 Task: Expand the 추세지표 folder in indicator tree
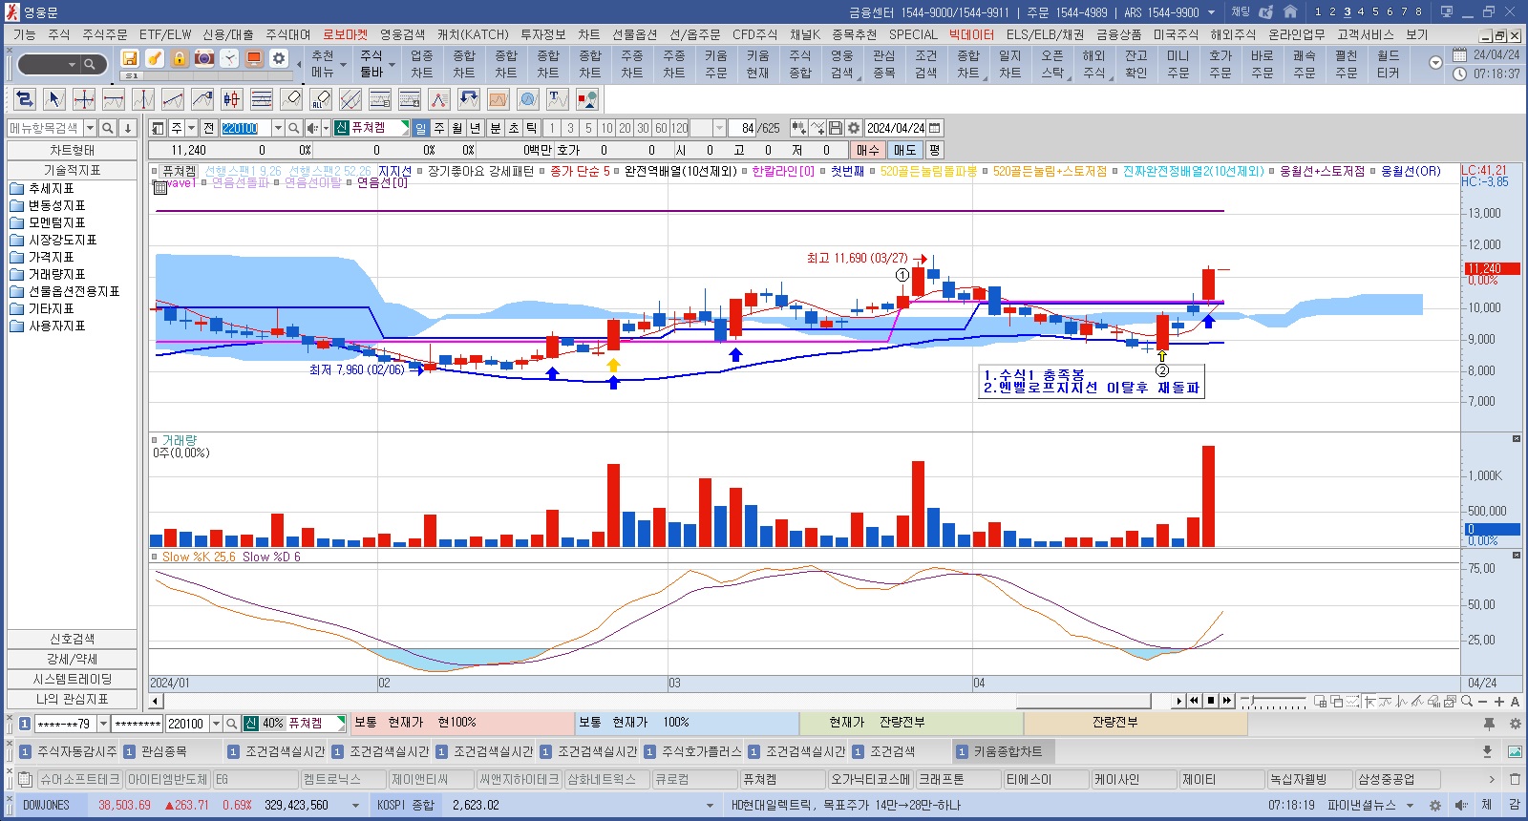[x=51, y=189]
